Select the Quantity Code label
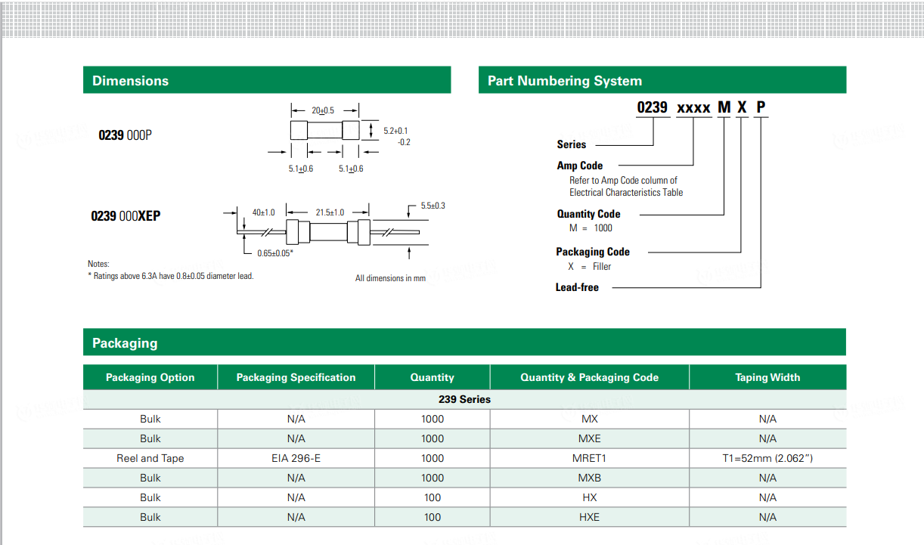Viewport: 924px width, 545px height. [588, 214]
